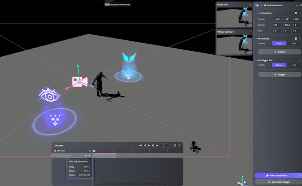The image size is (302, 186).
Task: Open the Cutscene settings gear
Action: (x=175, y=145)
